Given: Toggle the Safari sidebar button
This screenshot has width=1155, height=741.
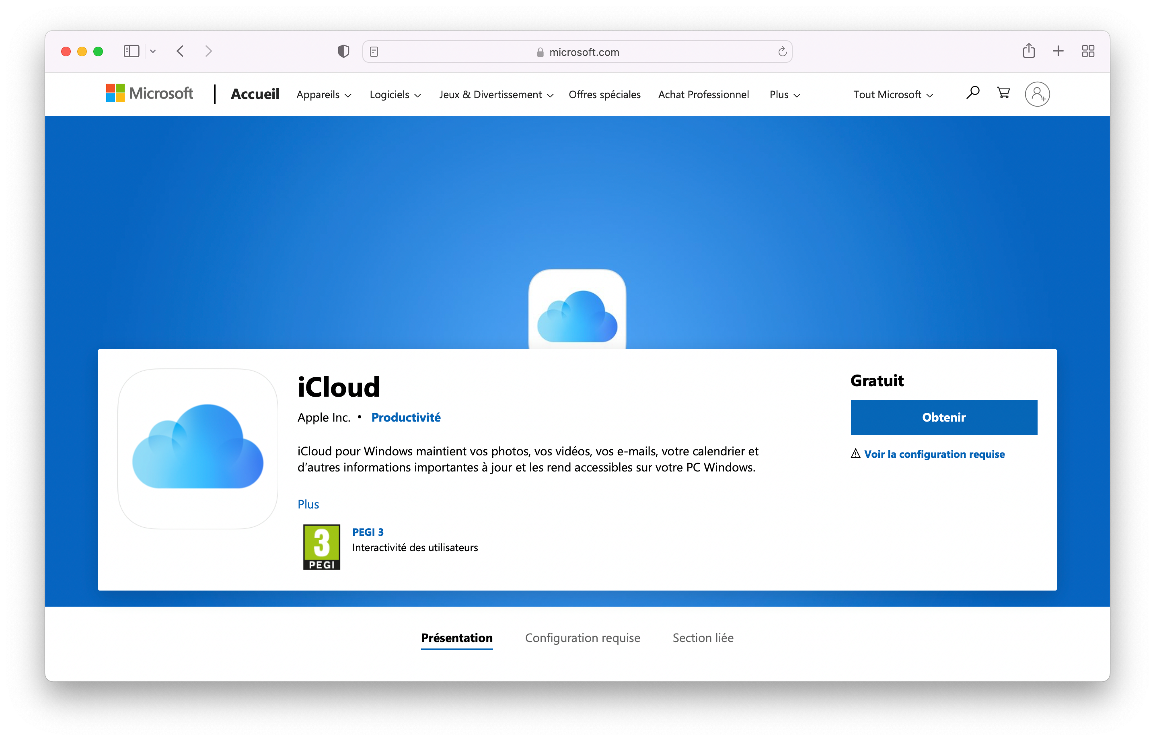Looking at the screenshot, I should [x=132, y=51].
